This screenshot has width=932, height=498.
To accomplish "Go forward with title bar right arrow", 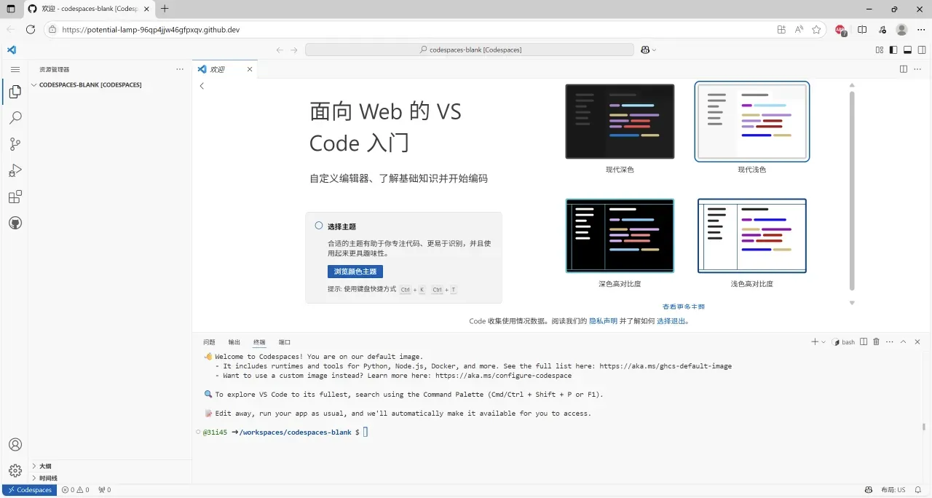I will point(294,50).
